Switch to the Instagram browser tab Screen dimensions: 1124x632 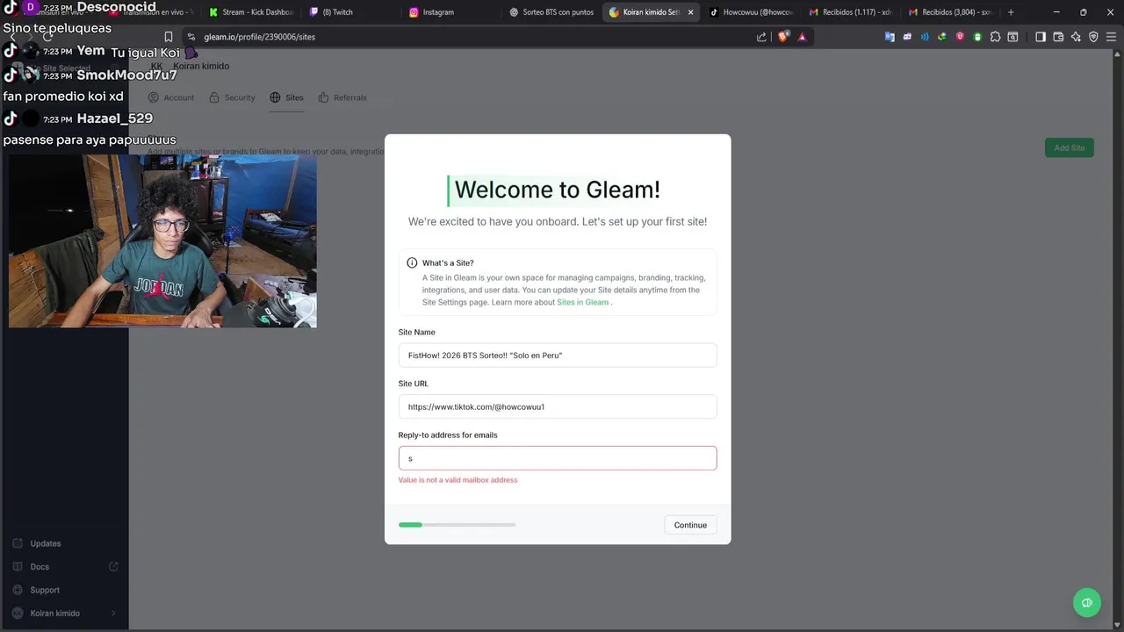pyautogui.click(x=448, y=12)
